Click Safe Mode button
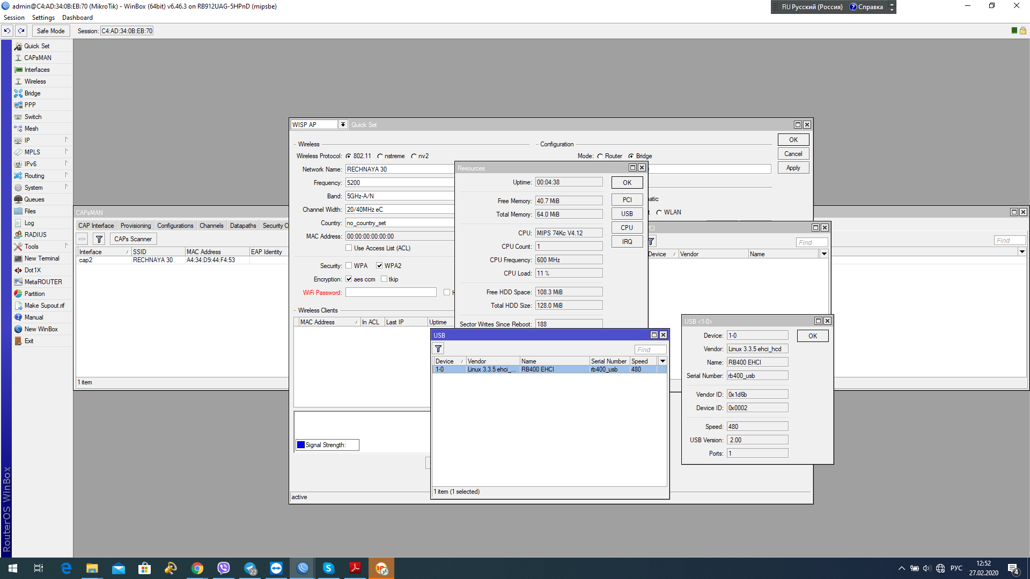 coord(50,31)
